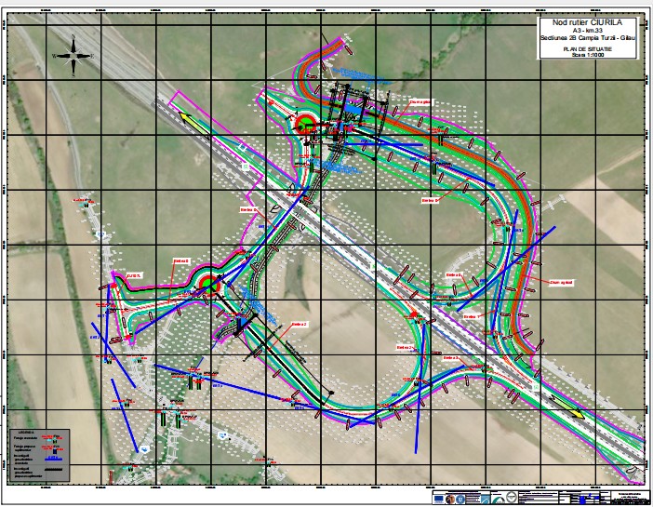Image resolution: width=653 pixels, height=507 pixels.
Task: Click 'Sectiunea 2B Campia Turzii - Gilau' text
Action: [588, 37]
